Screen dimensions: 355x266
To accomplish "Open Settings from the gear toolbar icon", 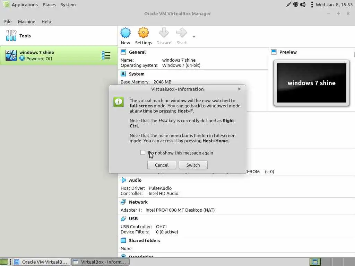I will 143,33.
